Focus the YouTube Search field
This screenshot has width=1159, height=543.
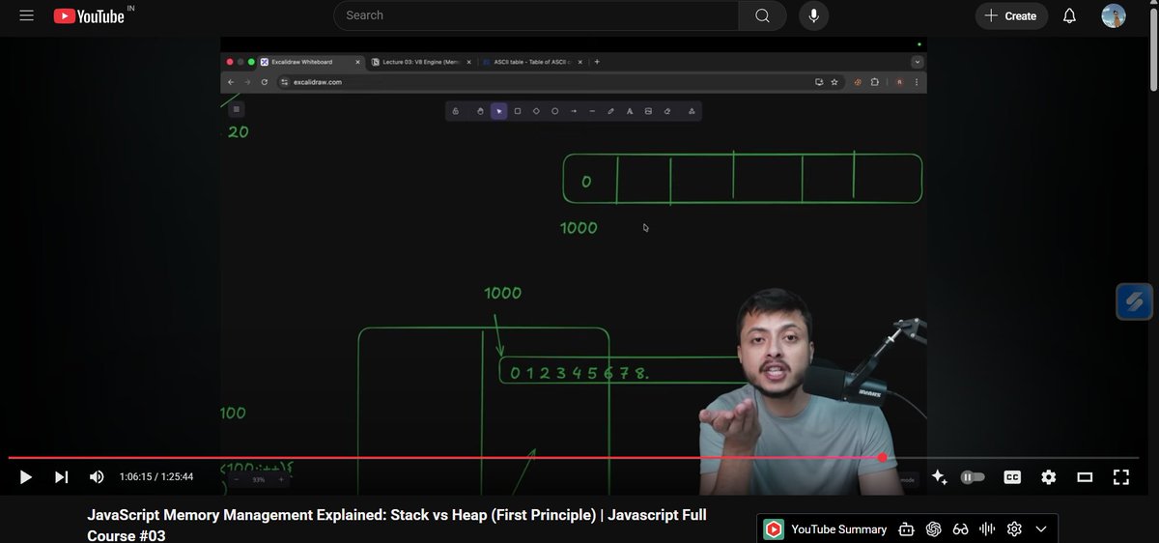pos(536,15)
